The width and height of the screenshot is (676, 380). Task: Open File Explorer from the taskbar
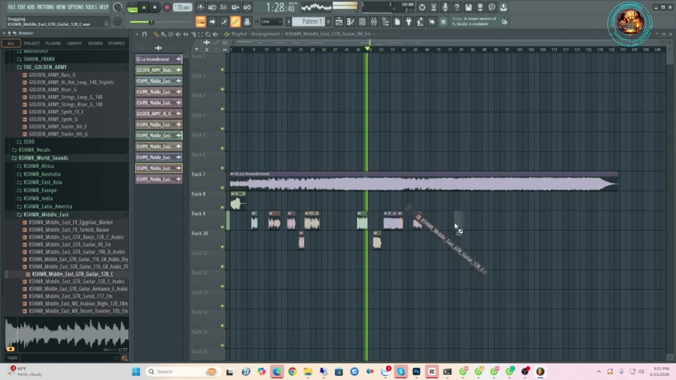click(308, 372)
